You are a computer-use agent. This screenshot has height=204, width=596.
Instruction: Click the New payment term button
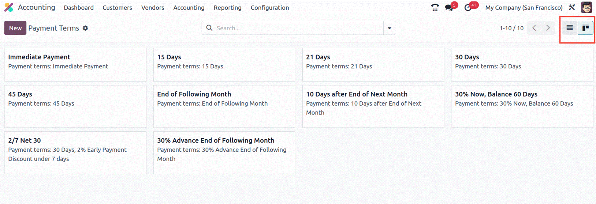click(15, 28)
